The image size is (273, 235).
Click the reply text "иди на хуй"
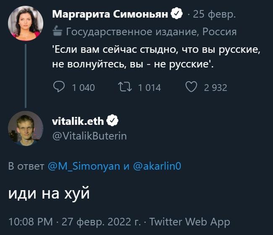click(x=49, y=194)
